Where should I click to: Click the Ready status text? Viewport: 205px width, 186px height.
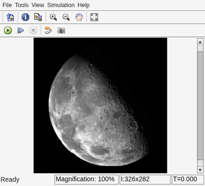pos(10,179)
